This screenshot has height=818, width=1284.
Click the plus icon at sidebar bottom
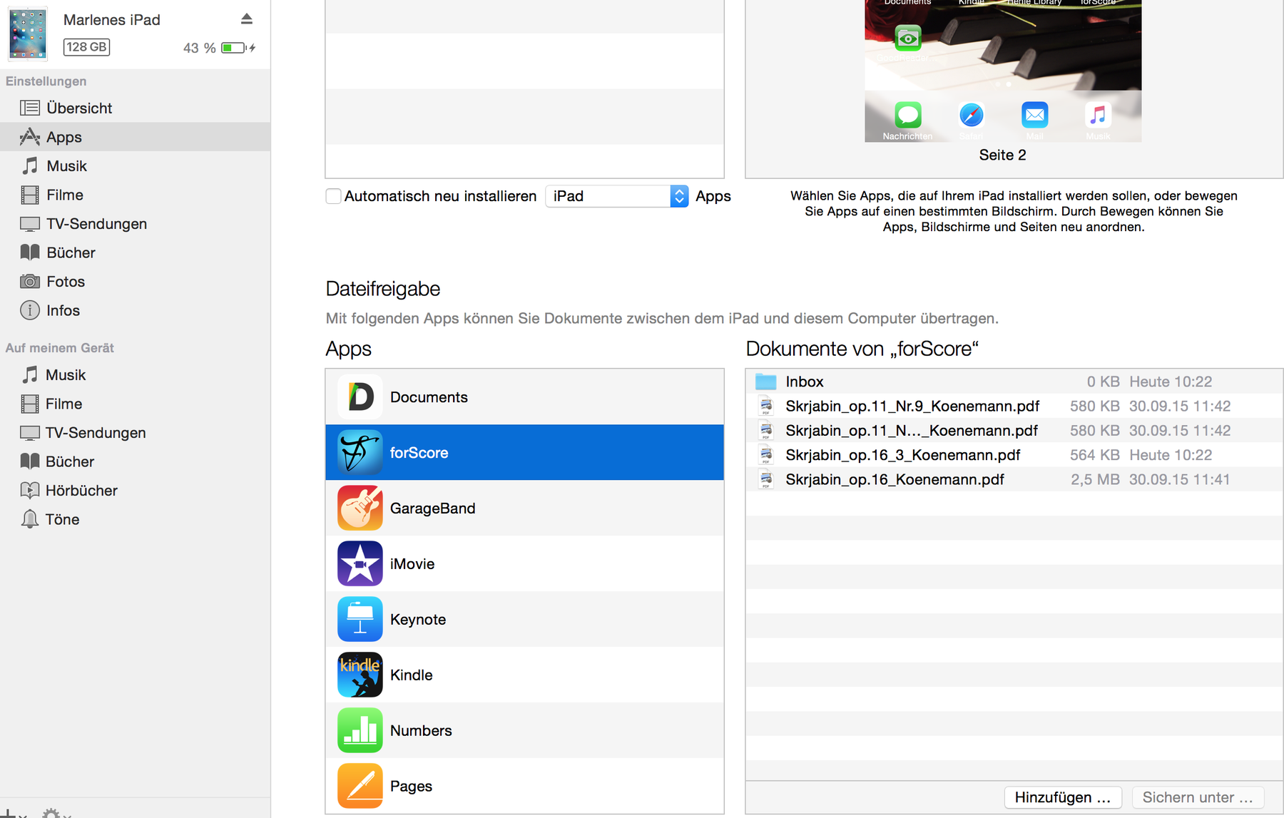click(x=7, y=813)
